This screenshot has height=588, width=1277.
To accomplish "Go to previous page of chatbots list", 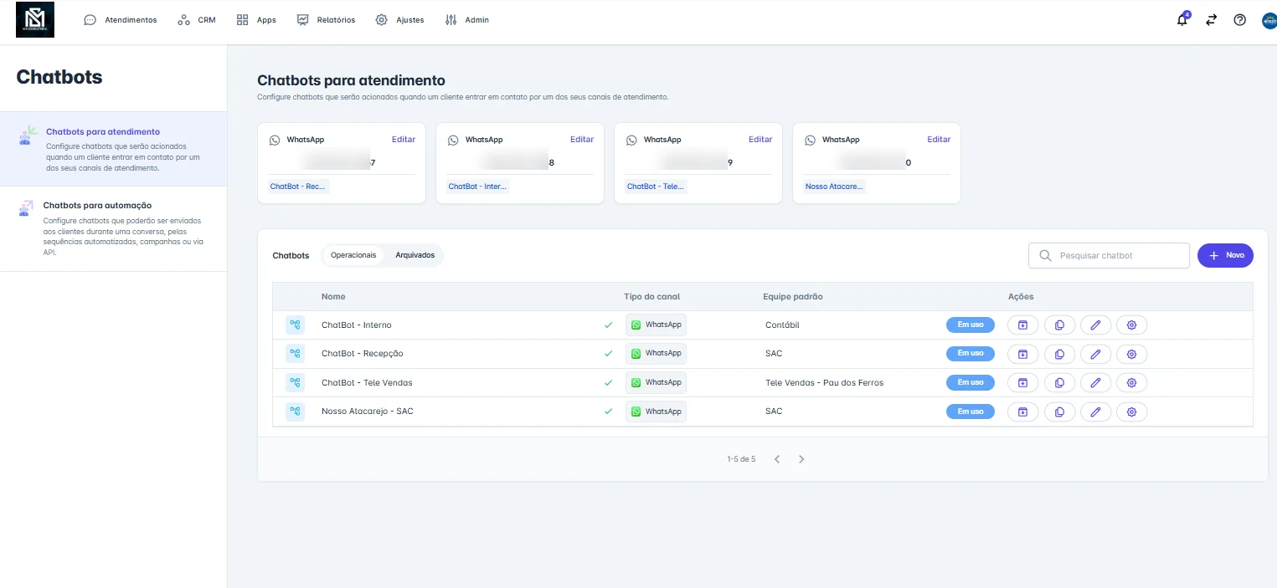I will (777, 459).
